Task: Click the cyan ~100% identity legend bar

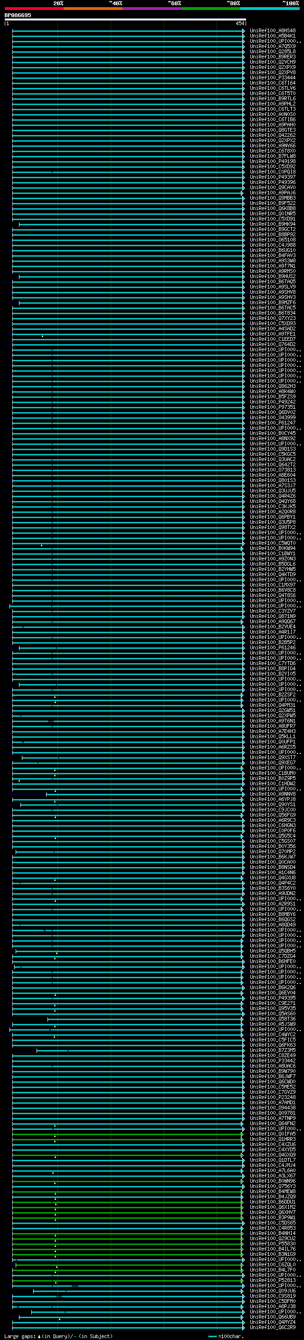Action: [x=270, y=9]
